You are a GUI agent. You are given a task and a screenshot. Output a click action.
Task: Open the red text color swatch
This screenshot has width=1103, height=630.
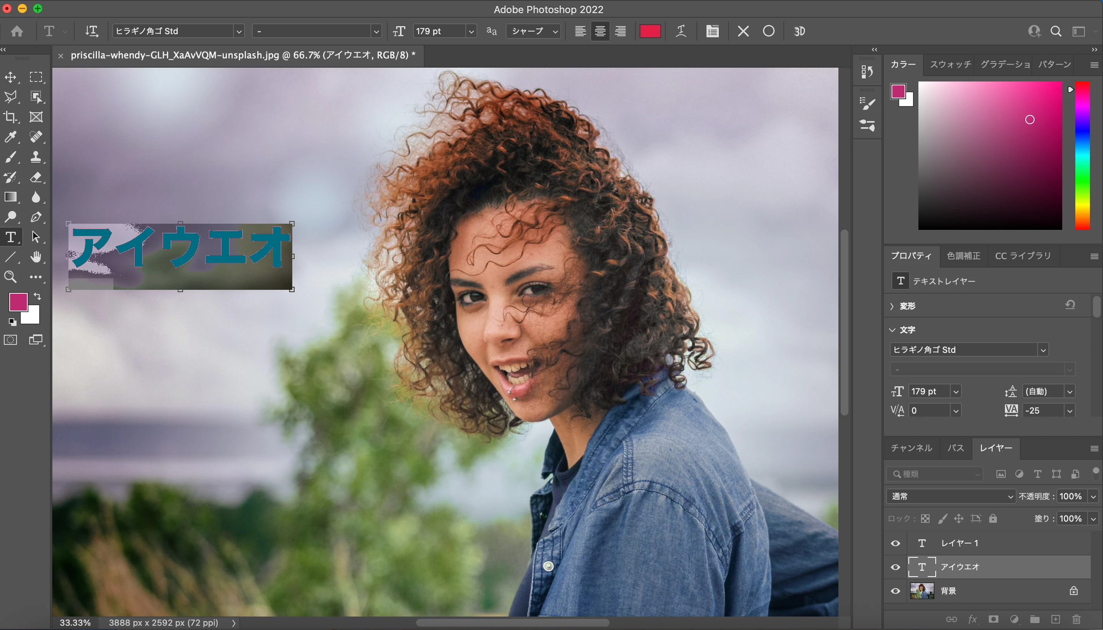(650, 31)
